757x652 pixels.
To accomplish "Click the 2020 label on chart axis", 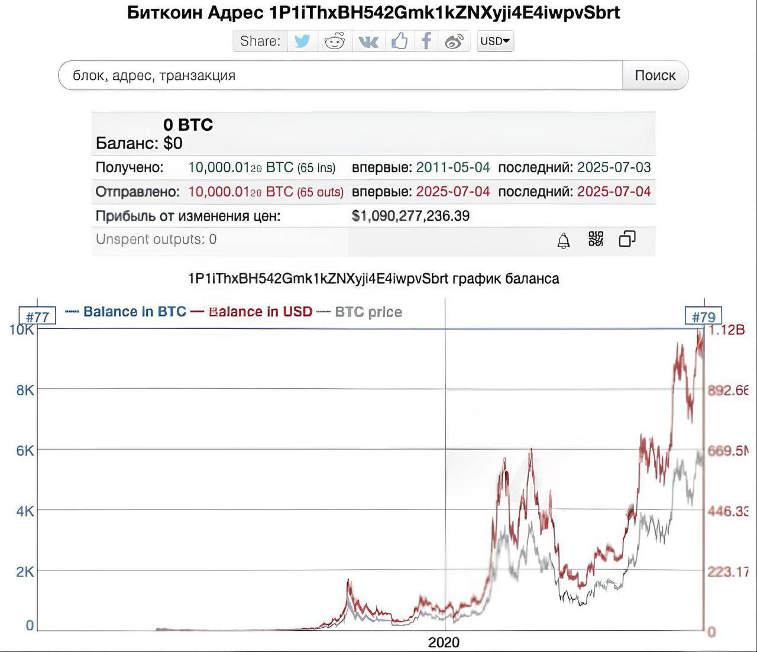I will pos(444,643).
